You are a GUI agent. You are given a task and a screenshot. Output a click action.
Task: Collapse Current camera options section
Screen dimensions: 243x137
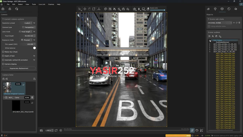pos(3,19)
